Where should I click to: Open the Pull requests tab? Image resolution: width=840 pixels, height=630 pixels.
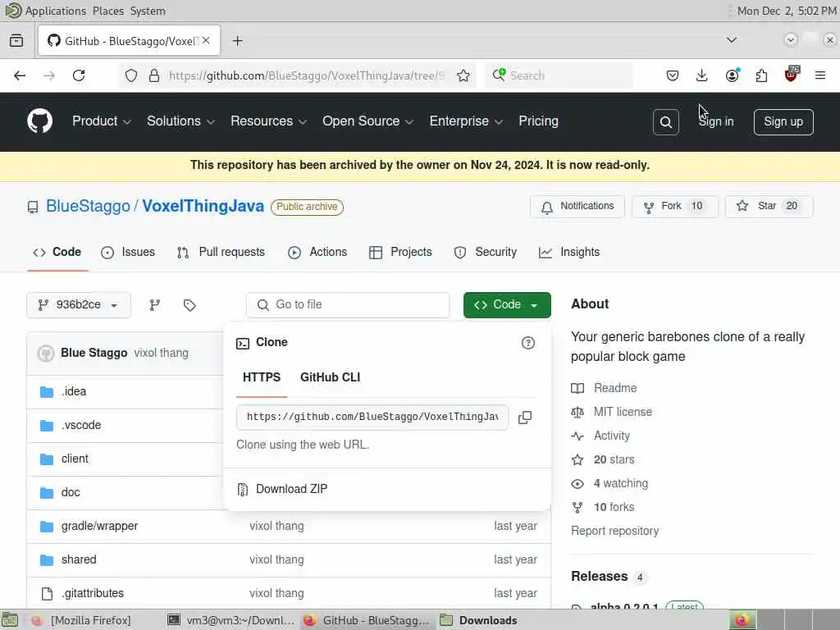point(221,252)
